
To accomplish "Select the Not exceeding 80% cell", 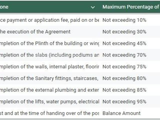I will click(124, 78).
